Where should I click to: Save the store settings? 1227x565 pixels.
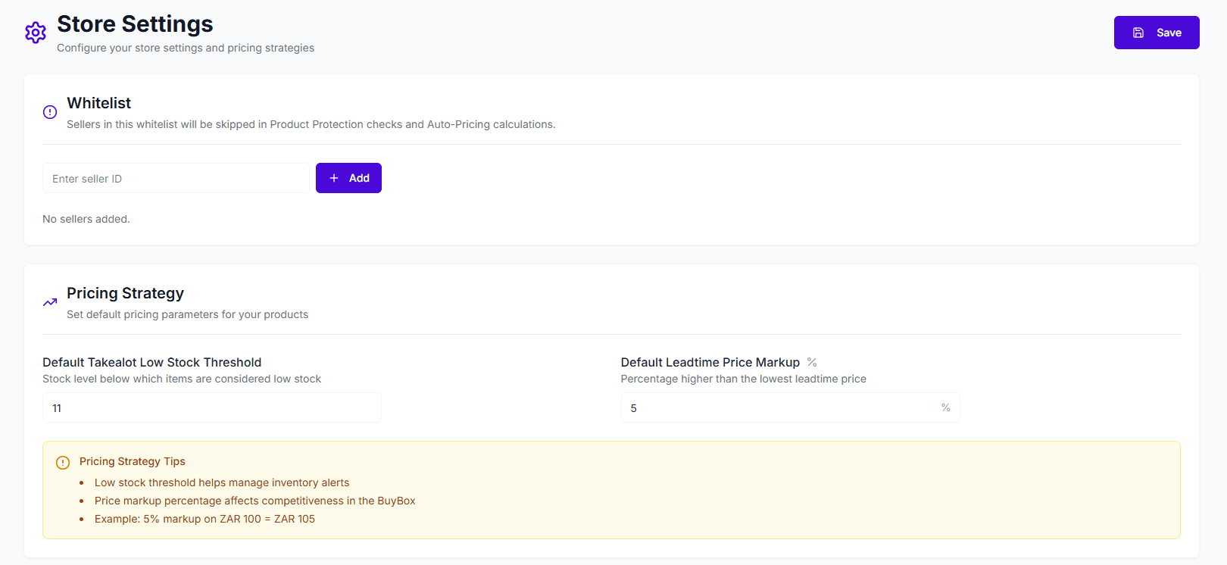tap(1156, 33)
